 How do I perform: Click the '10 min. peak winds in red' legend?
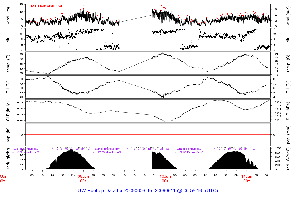[46, 6]
